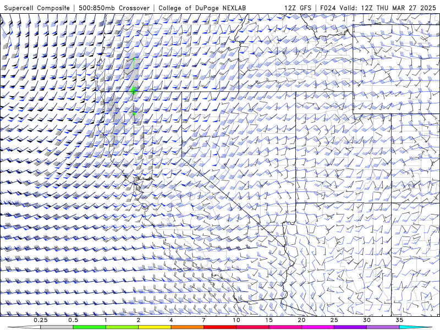Image resolution: width=440 pixels, height=330 pixels.
Task: Click the "12Z GFS" model run label
Action: [298, 8]
